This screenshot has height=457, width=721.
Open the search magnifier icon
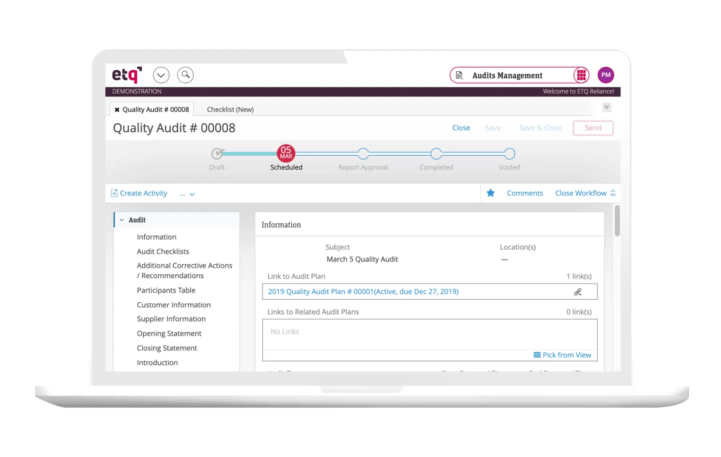[x=186, y=75]
